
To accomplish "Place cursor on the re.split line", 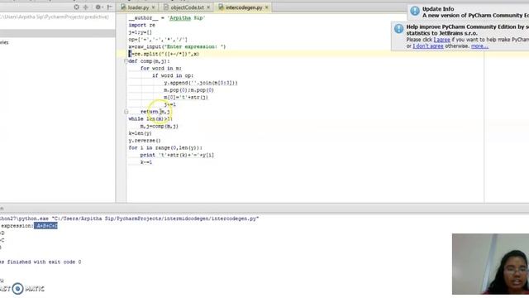I will click(x=164, y=54).
